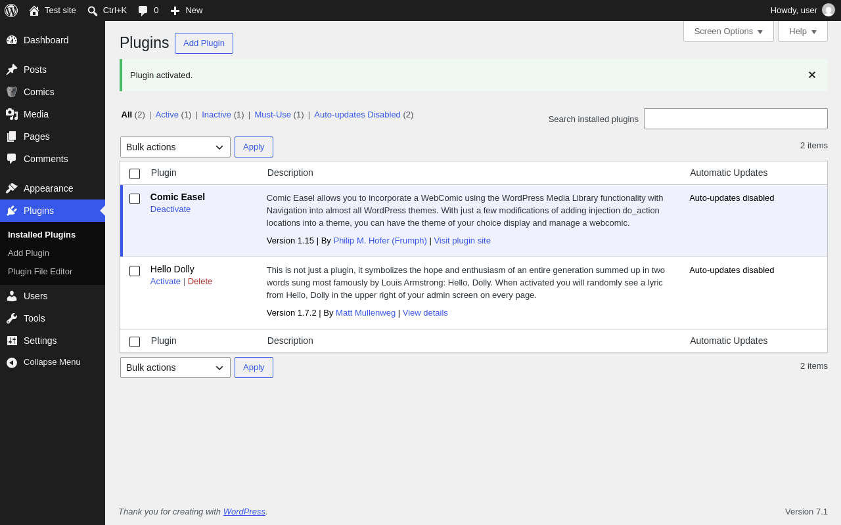
Task: Open the Howdy, user account menu
Action: click(802, 10)
